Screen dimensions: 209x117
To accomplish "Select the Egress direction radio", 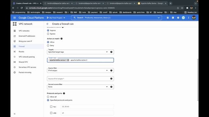I will click(x=48, y=34).
